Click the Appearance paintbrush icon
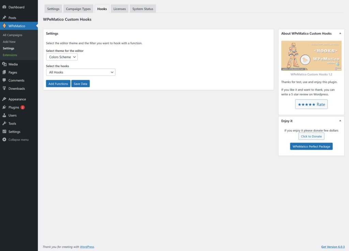Screen dimensions: 349x251 (4, 99)
